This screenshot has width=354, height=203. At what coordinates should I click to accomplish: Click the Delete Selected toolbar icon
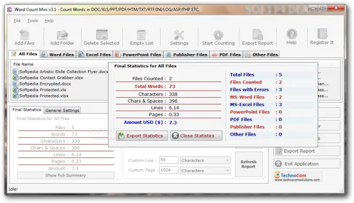[x=102, y=35]
